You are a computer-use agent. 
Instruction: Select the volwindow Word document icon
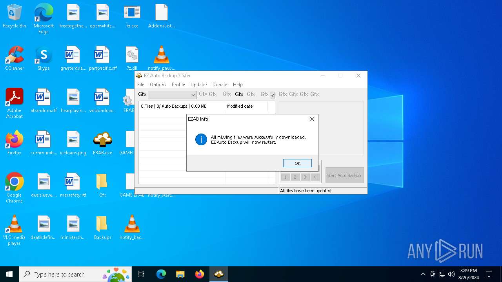click(x=103, y=101)
